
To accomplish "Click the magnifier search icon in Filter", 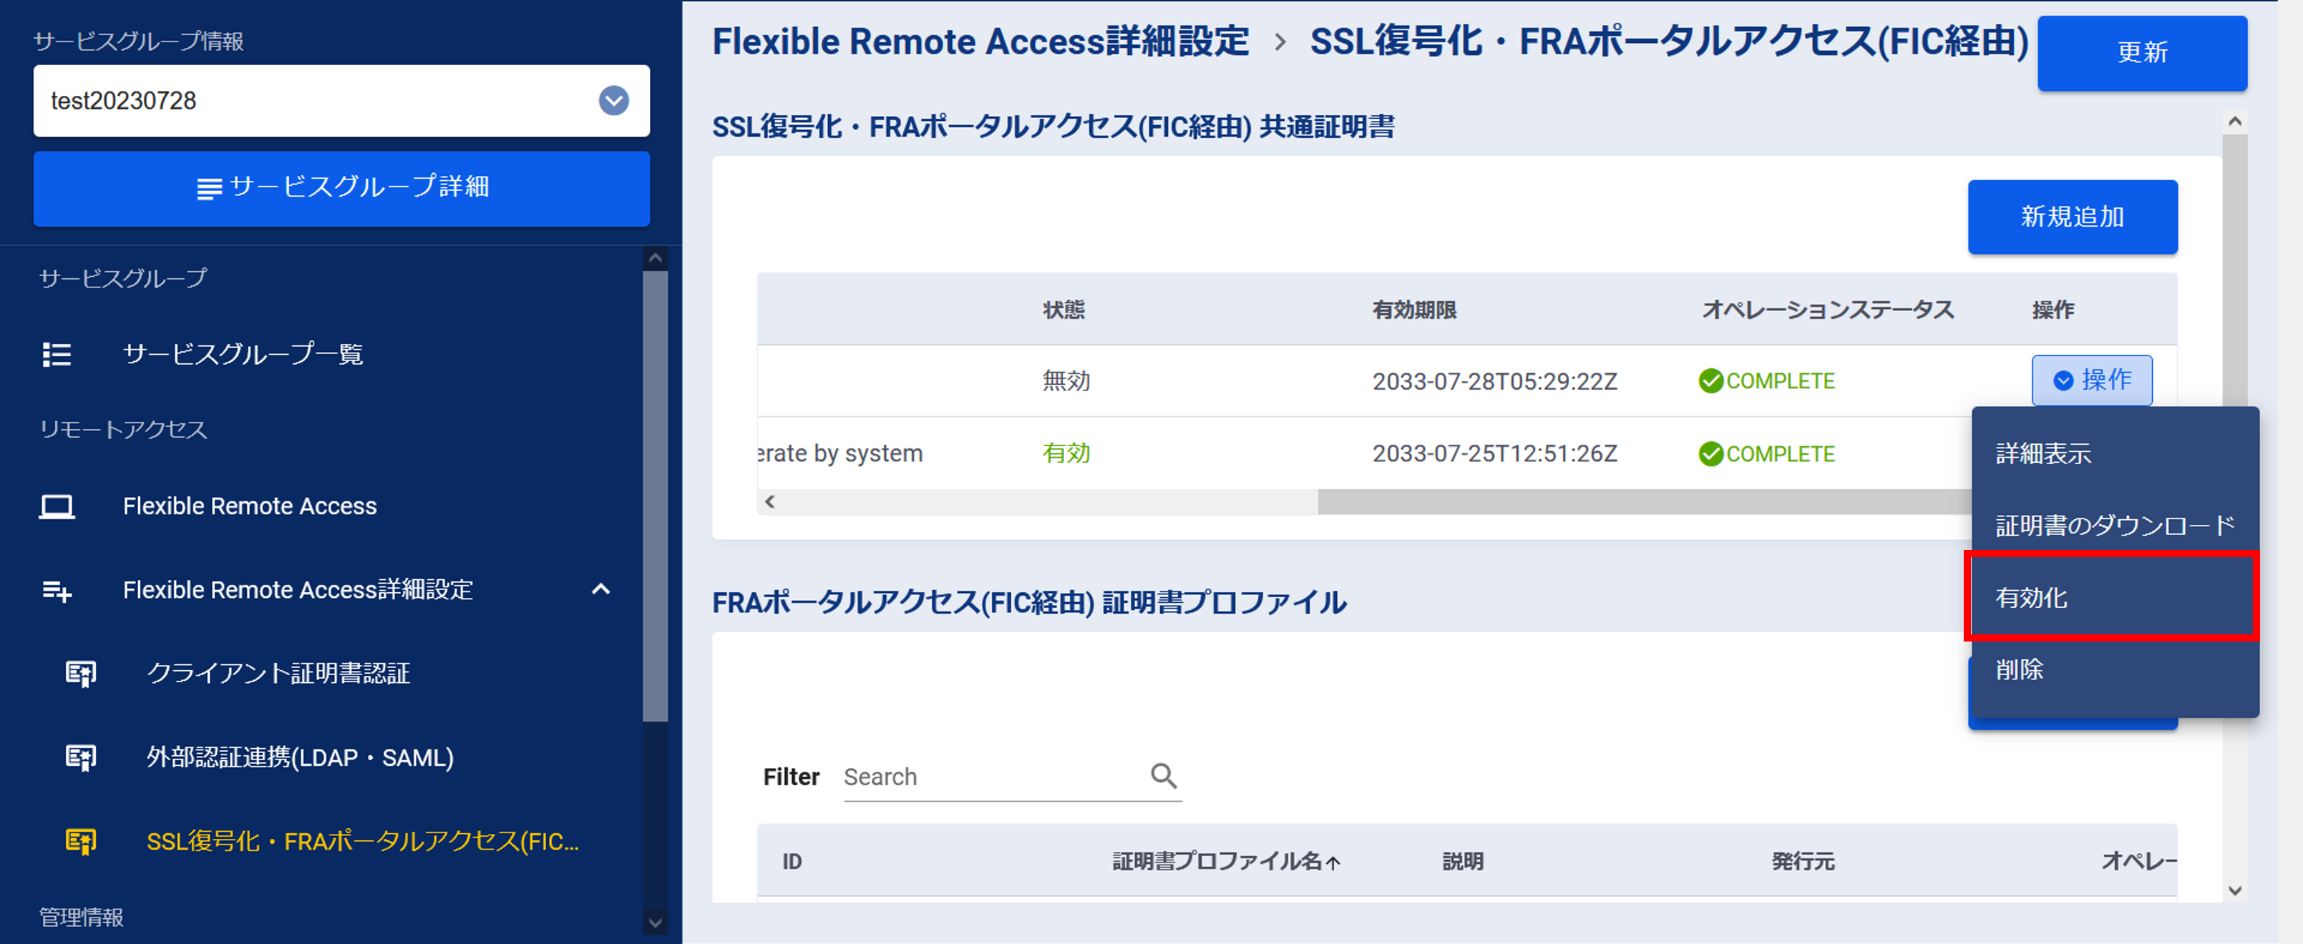I will [x=1163, y=775].
